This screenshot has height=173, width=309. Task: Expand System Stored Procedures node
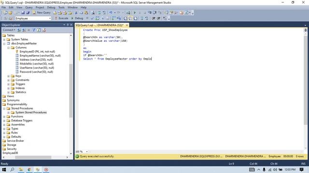click(x=9, y=112)
